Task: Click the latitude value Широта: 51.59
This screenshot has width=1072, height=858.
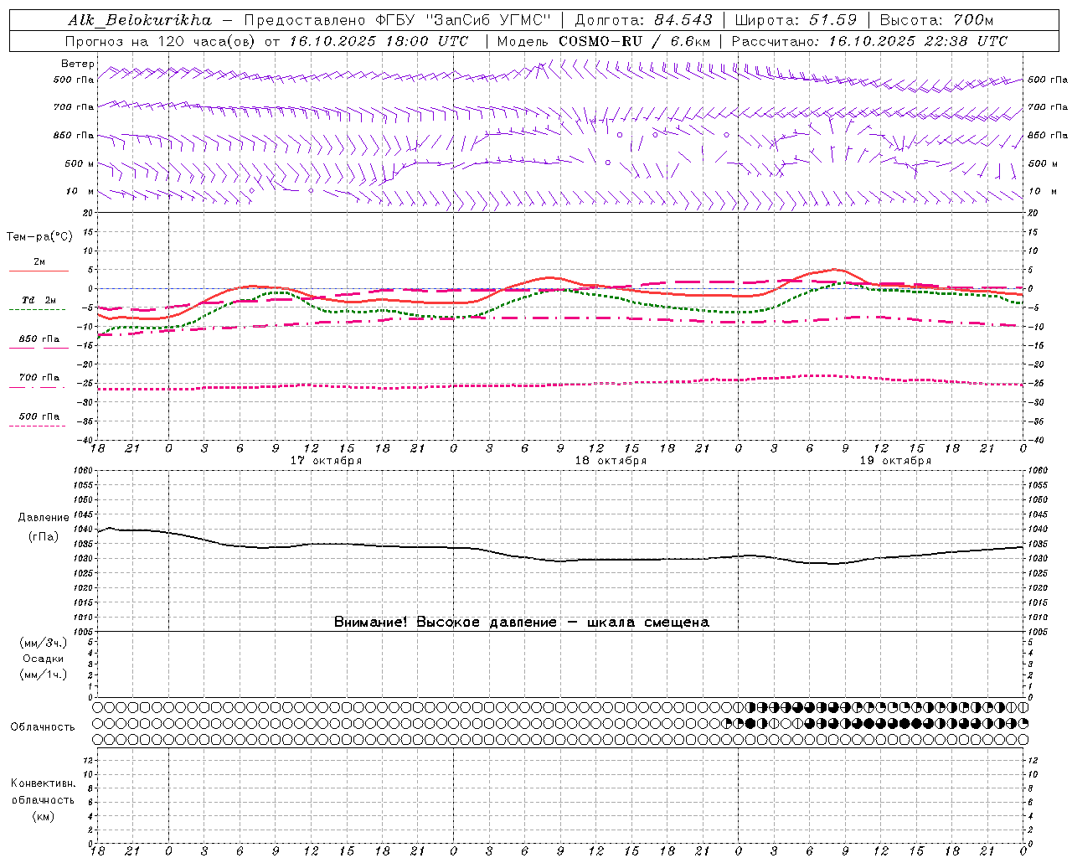Action: pos(796,20)
